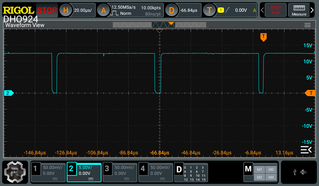Click the USB status icon
Screen dimensions: 319x186
coord(295,172)
